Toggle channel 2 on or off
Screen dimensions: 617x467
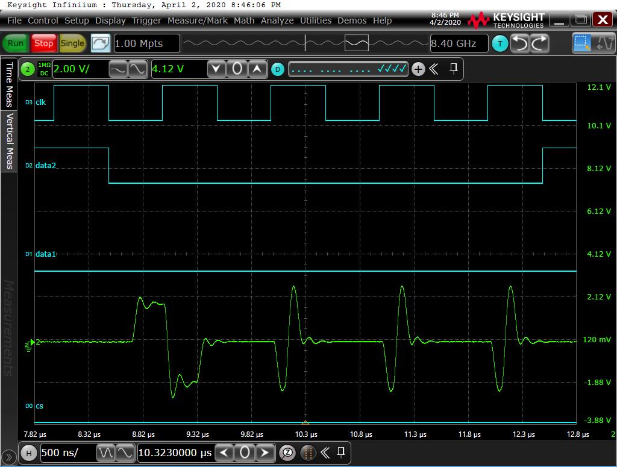pos(27,69)
